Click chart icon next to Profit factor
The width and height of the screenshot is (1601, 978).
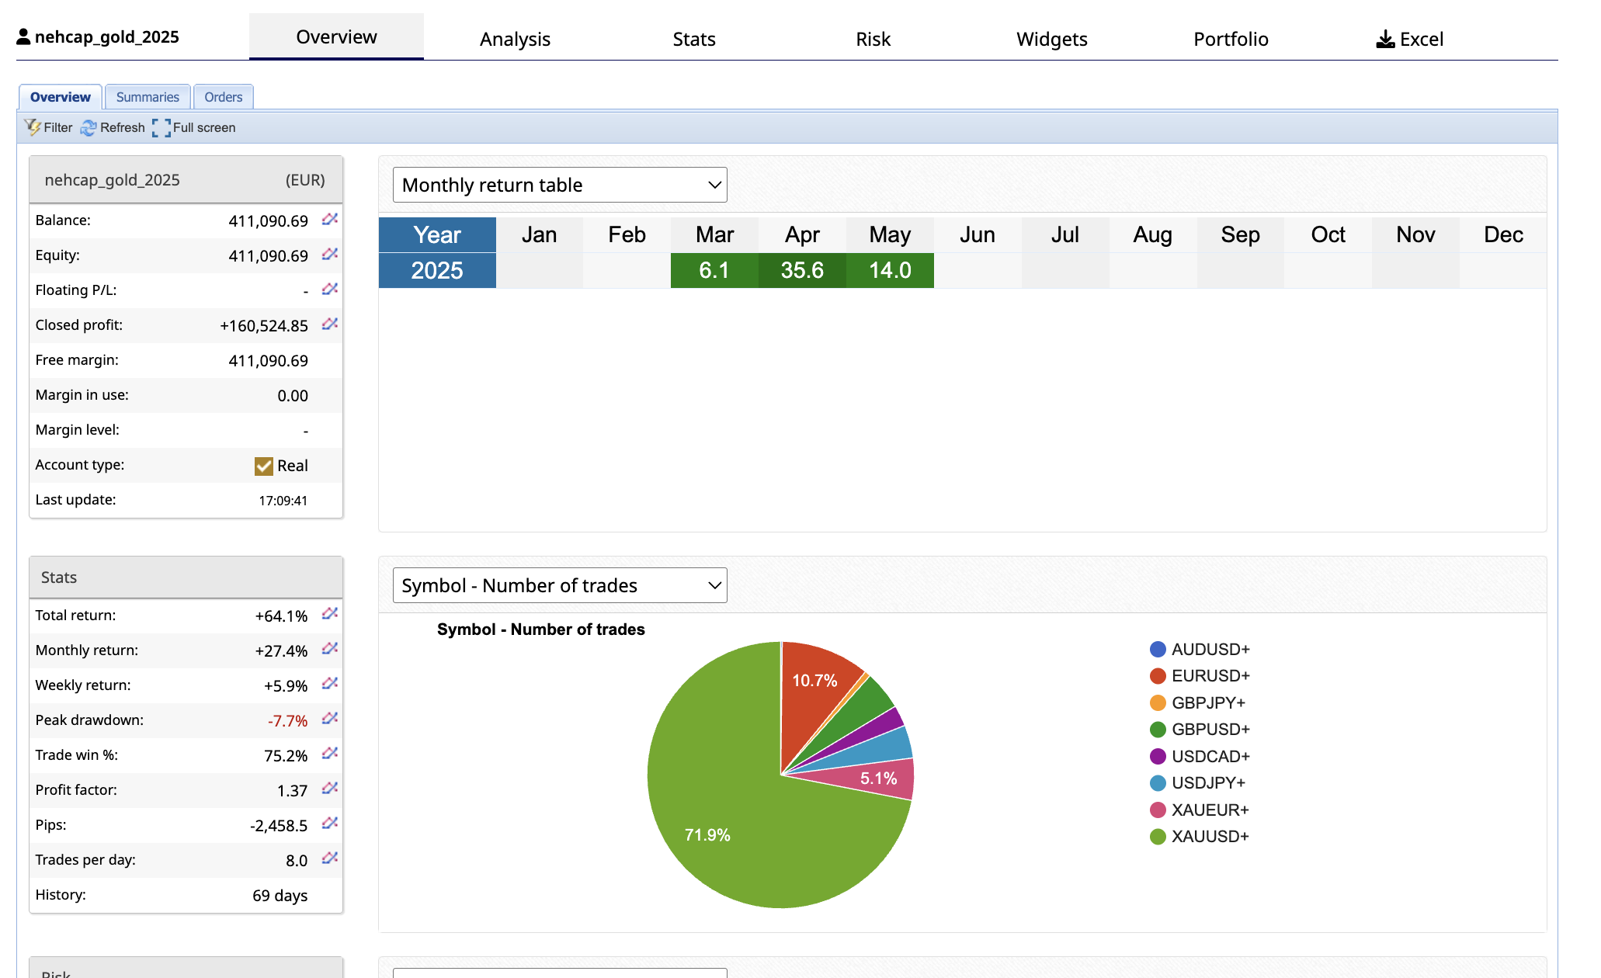click(x=330, y=789)
